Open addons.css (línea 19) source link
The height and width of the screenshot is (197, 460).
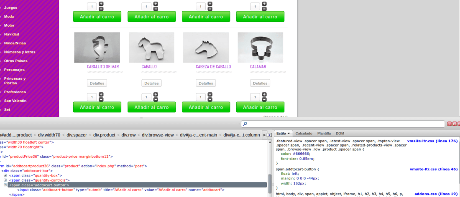436,194
